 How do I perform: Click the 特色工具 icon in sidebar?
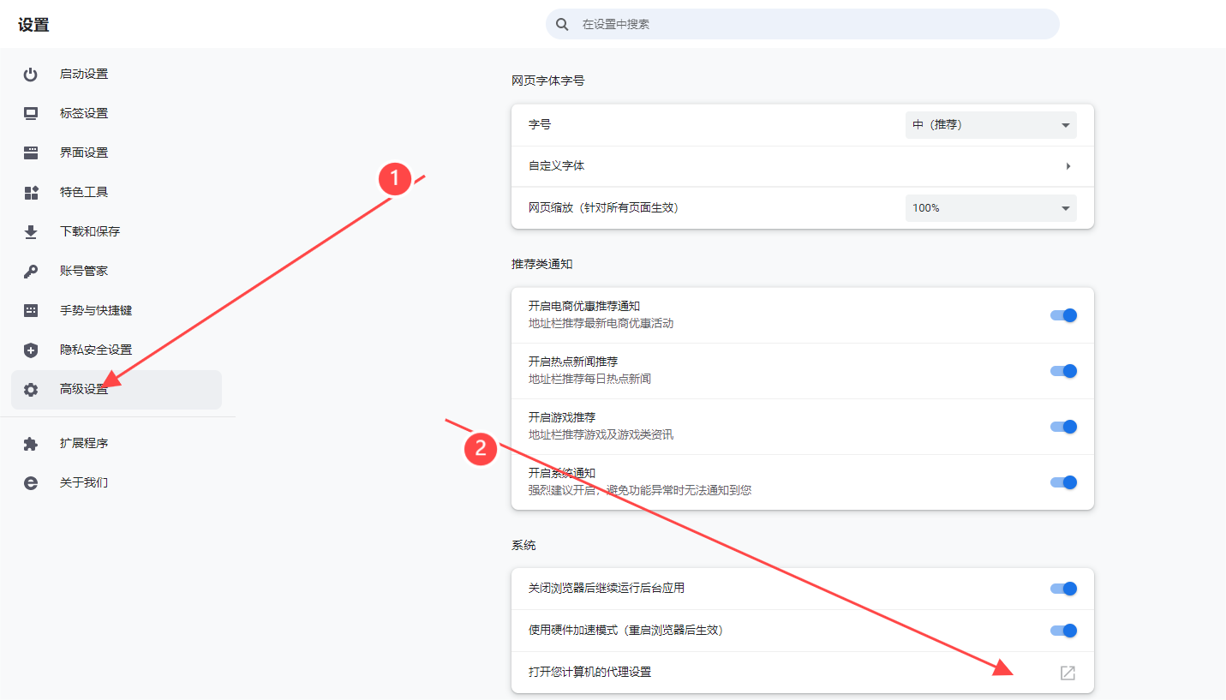click(x=31, y=192)
